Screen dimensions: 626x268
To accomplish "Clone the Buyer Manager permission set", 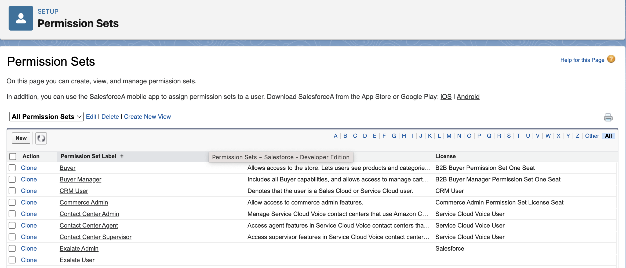I will (29, 179).
